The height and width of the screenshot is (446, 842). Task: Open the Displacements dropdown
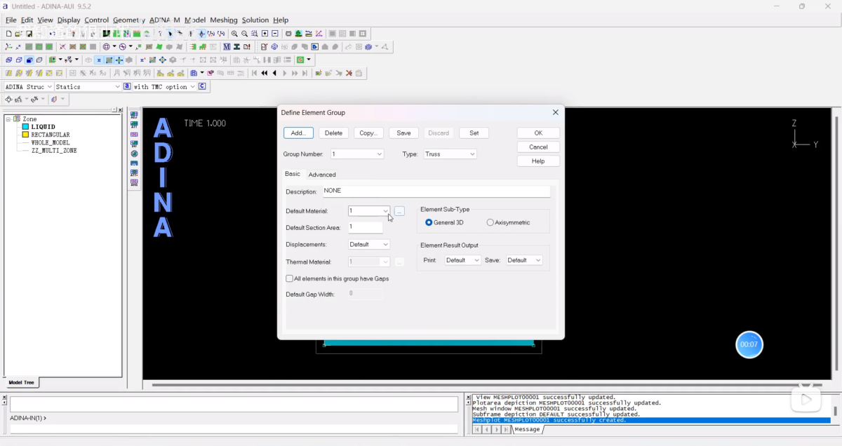tap(385, 244)
